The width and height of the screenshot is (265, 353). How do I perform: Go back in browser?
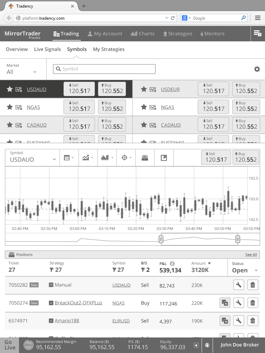[x=9, y=18]
